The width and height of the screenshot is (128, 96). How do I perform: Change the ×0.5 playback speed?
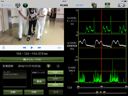pos(59,48)
